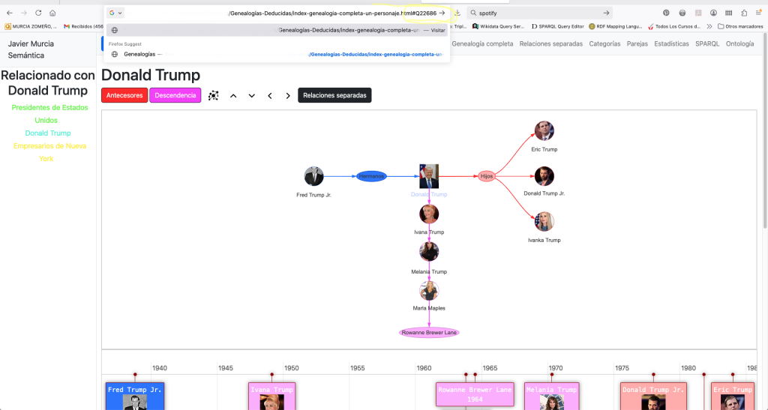Screen dimensions: 768x410
Task: Click the up chevron arrow in toolbar
Action: (233, 96)
